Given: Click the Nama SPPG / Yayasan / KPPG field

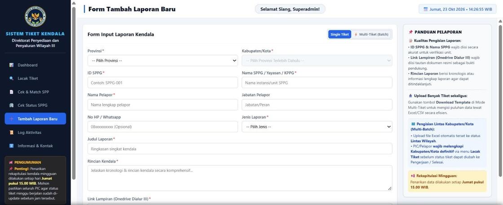Looking at the screenshot, I should coord(317,82).
